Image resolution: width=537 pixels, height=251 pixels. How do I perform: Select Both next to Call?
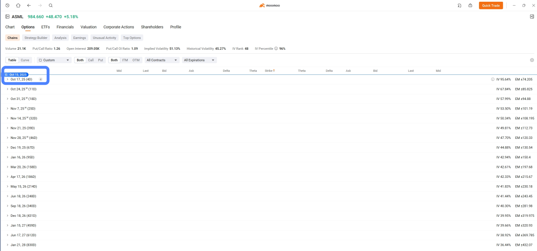[x=80, y=60]
